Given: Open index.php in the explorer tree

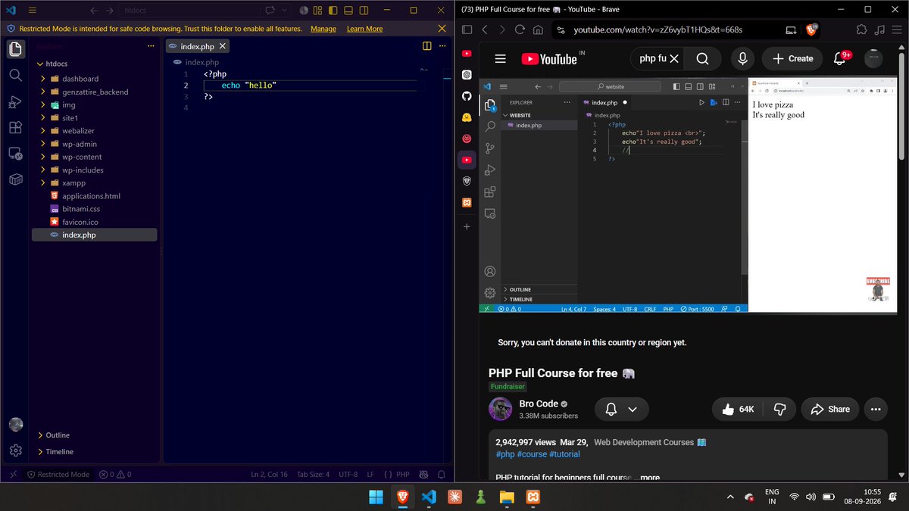Looking at the screenshot, I should pos(94,235).
